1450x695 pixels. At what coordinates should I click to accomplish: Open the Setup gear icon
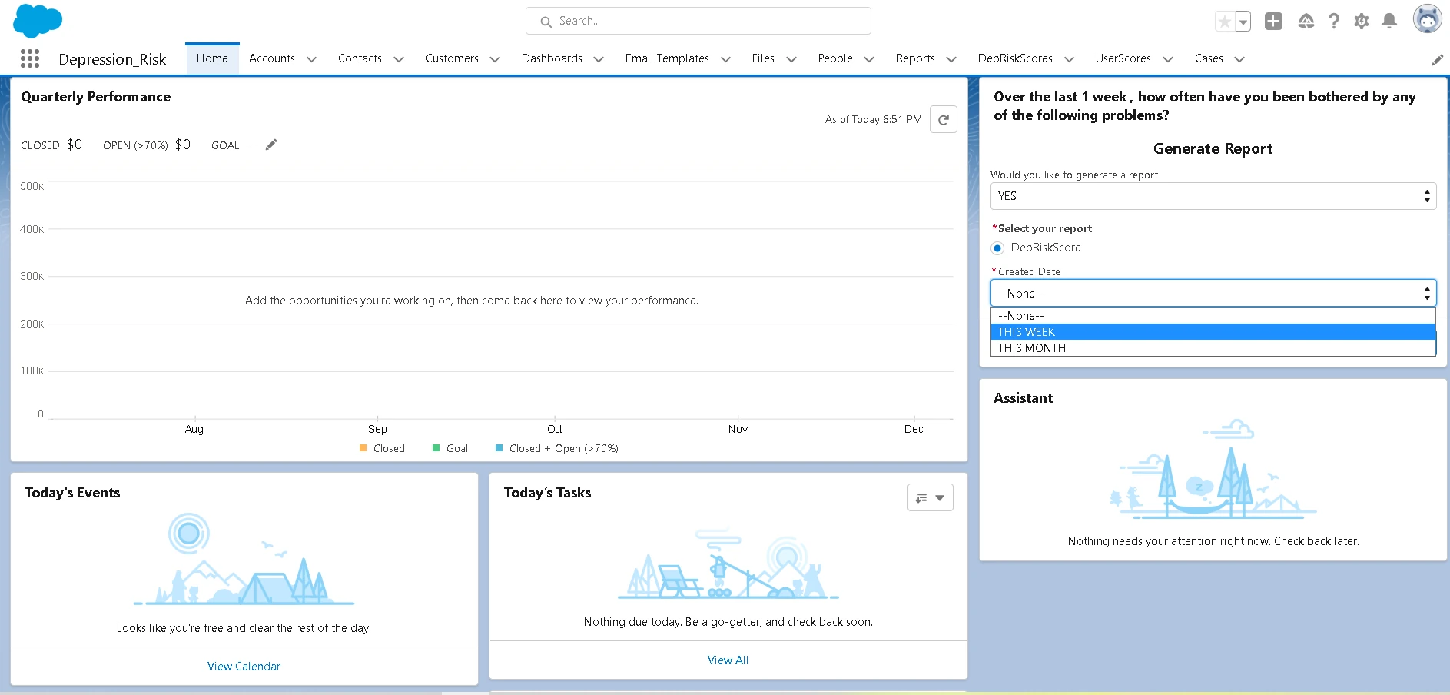coord(1362,22)
